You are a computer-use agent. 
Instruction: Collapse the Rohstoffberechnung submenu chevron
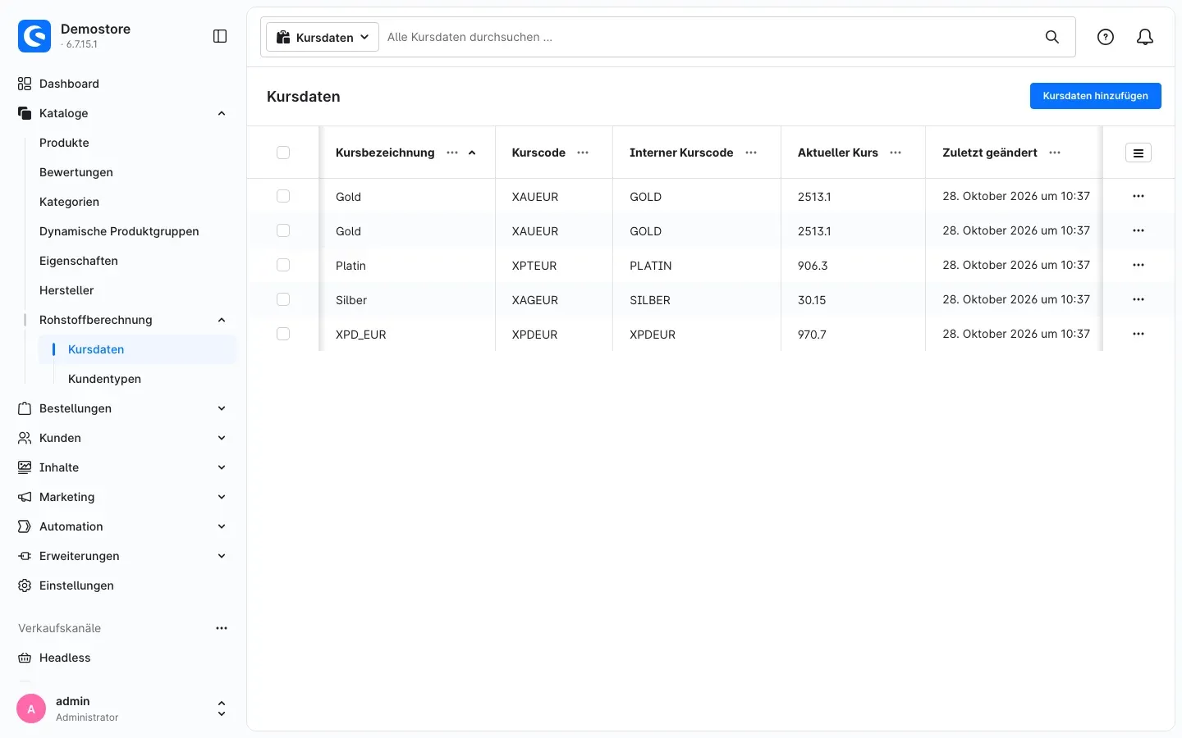pos(222,320)
